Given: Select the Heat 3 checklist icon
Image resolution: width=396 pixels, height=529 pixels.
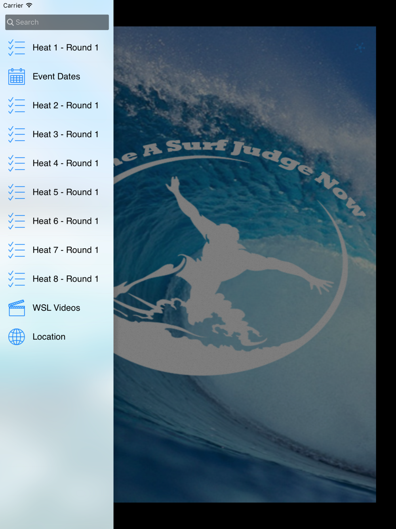Looking at the screenshot, I should tap(17, 134).
